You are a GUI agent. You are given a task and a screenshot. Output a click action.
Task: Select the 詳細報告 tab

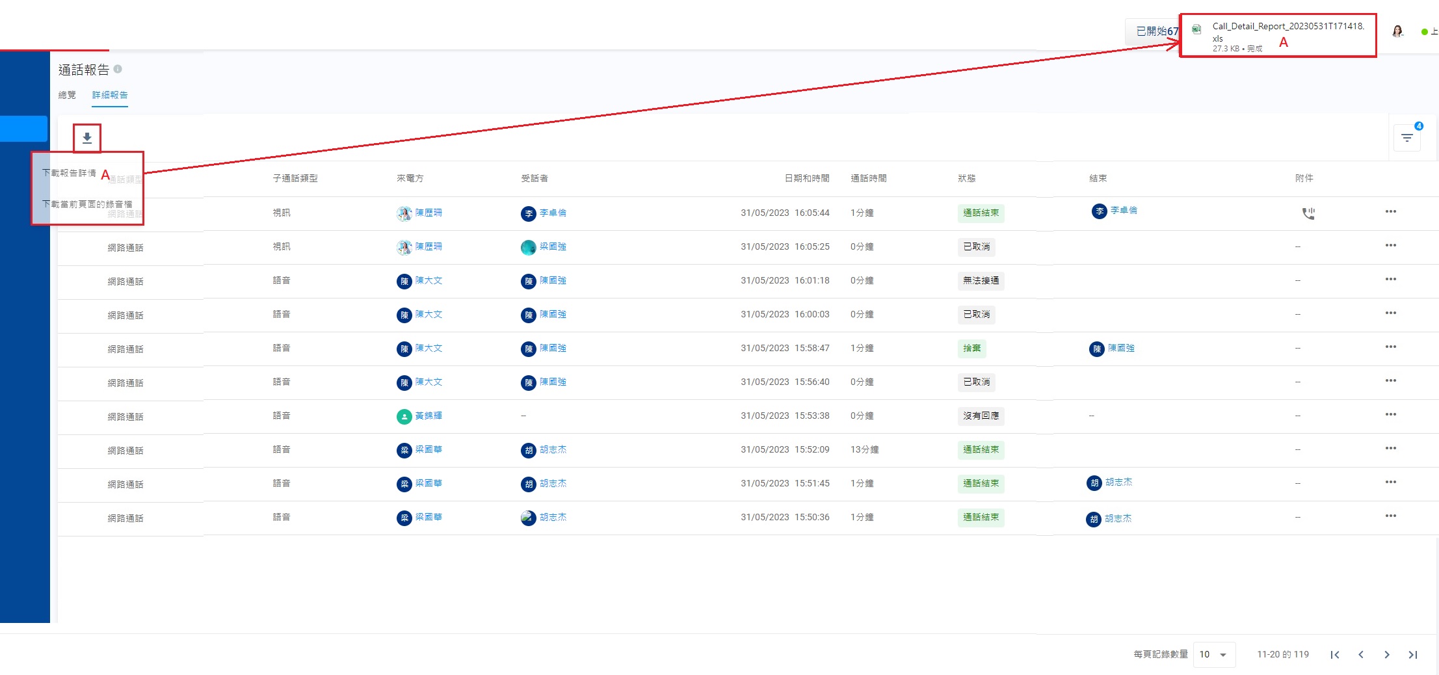pyautogui.click(x=110, y=95)
